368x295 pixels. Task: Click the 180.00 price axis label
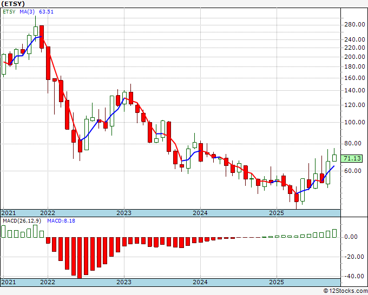pyautogui.click(x=354, y=67)
